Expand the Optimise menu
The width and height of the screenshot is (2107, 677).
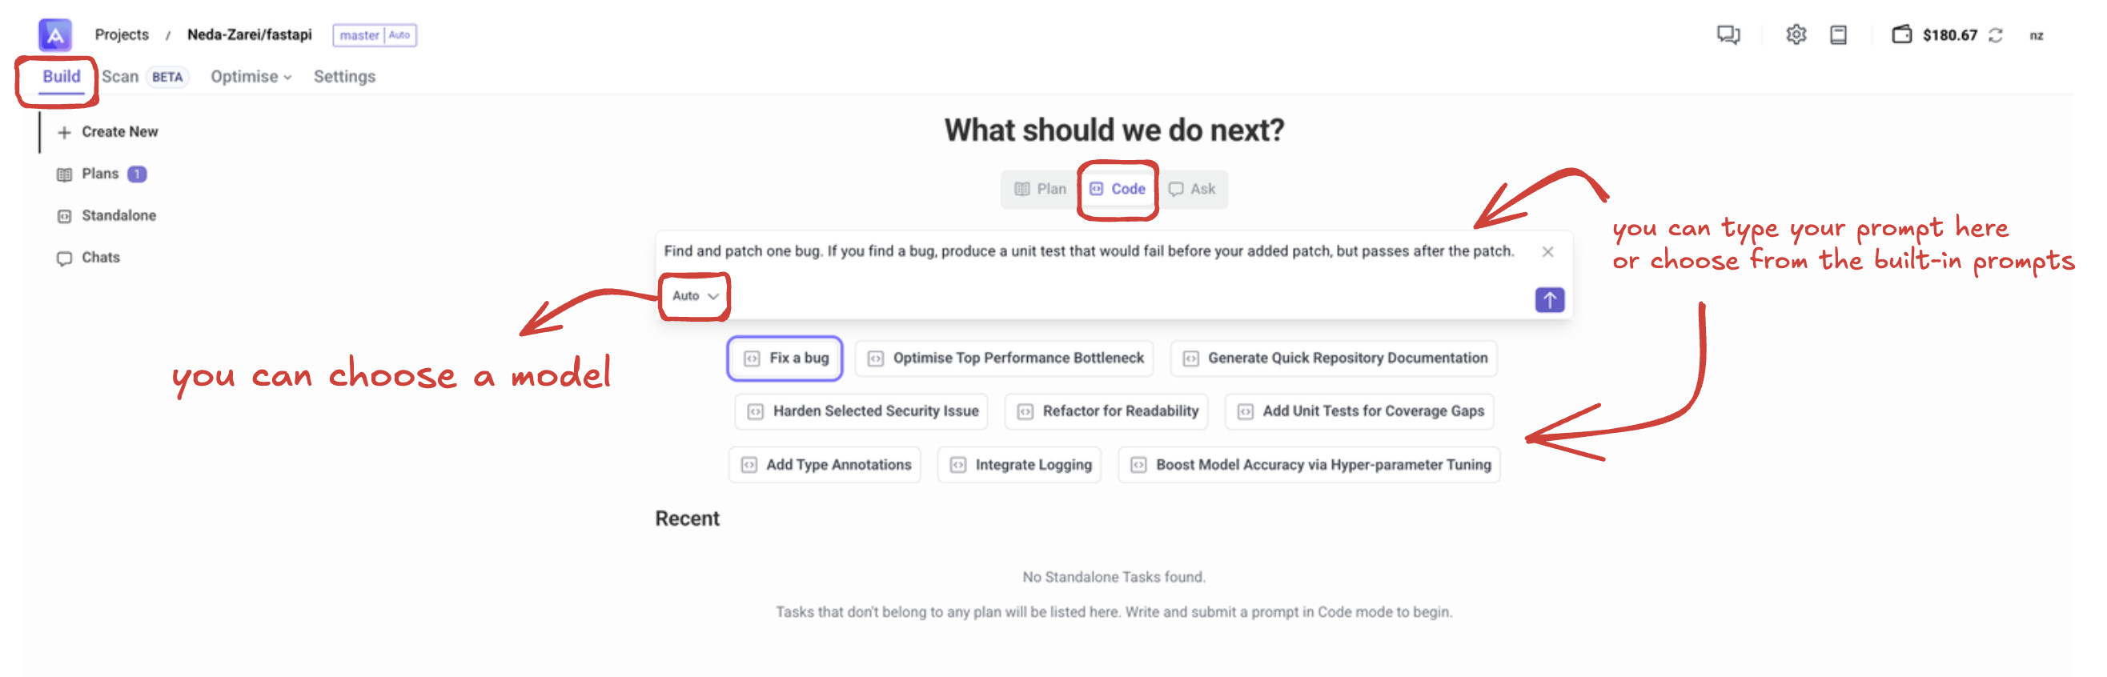click(x=251, y=77)
